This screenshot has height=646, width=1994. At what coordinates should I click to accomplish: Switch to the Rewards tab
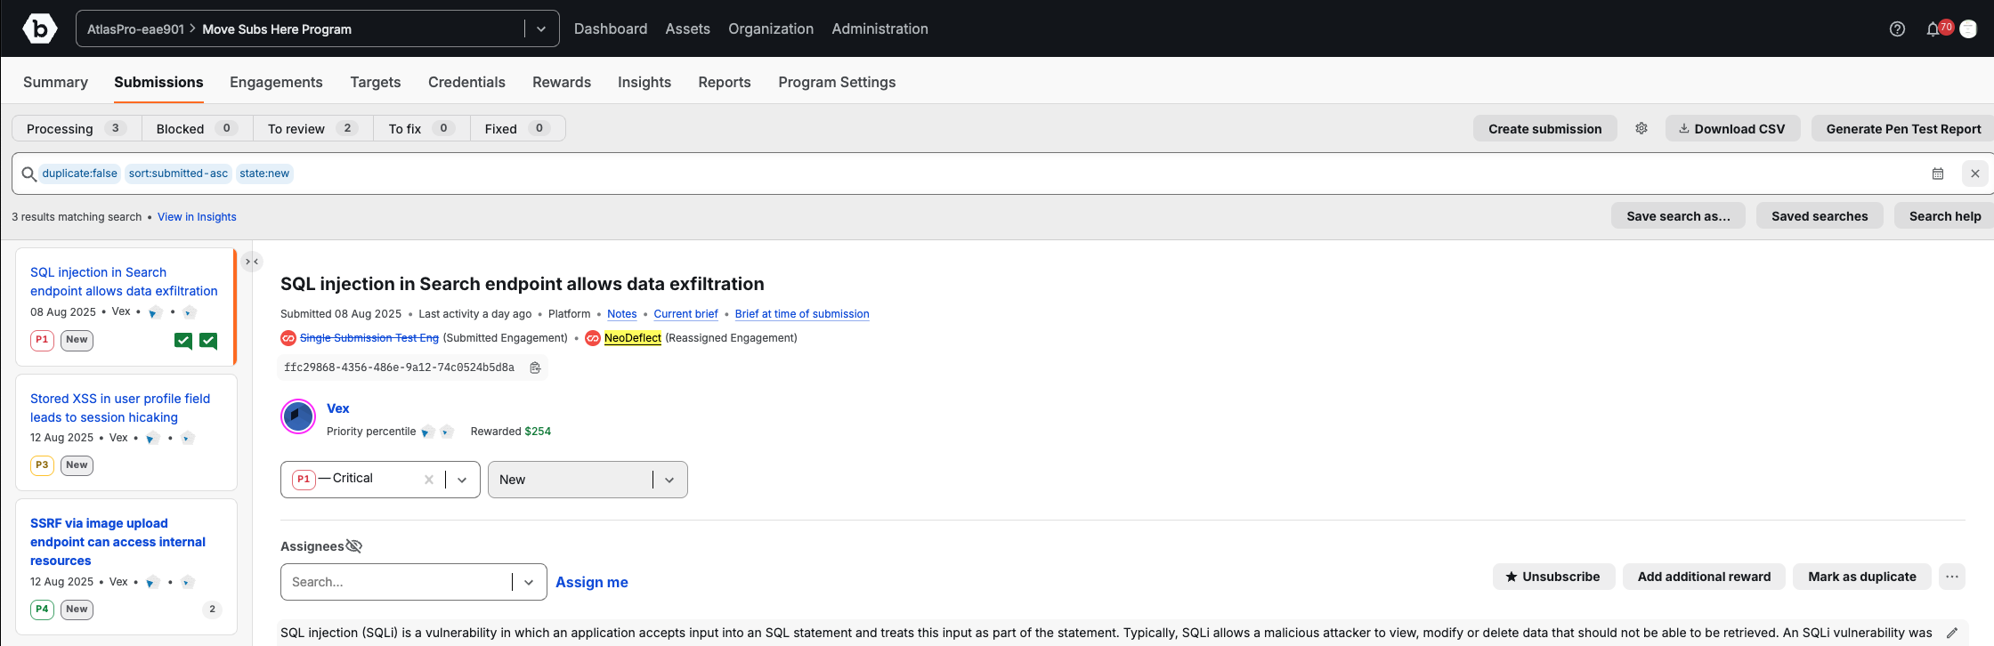pyautogui.click(x=562, y=82)
